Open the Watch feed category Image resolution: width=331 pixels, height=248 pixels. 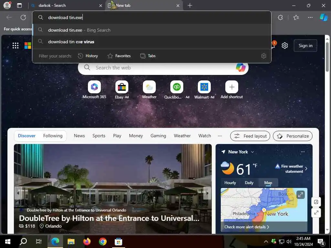[x=205, y=136]
